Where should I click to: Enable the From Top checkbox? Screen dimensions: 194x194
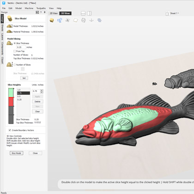[x=15, y=51]
